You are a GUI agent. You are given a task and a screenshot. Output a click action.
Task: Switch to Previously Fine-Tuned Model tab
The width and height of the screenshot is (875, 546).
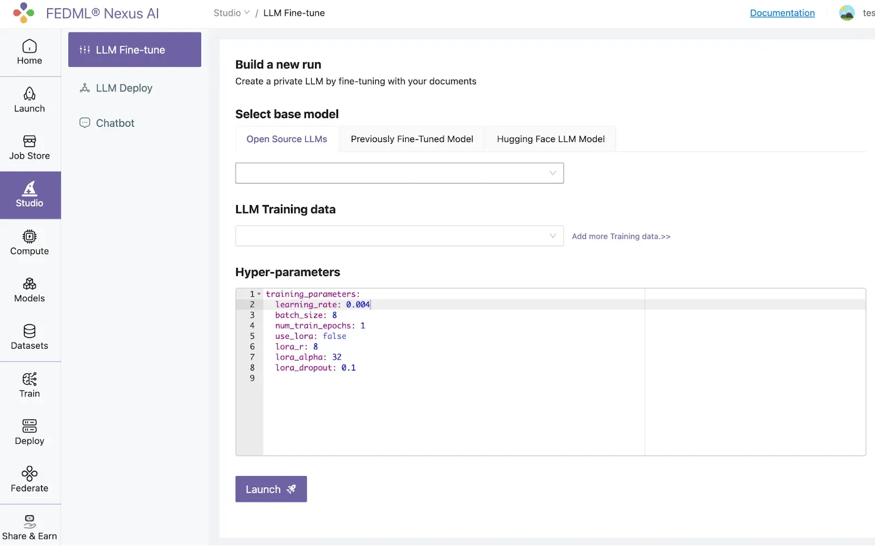coord(412,139)
